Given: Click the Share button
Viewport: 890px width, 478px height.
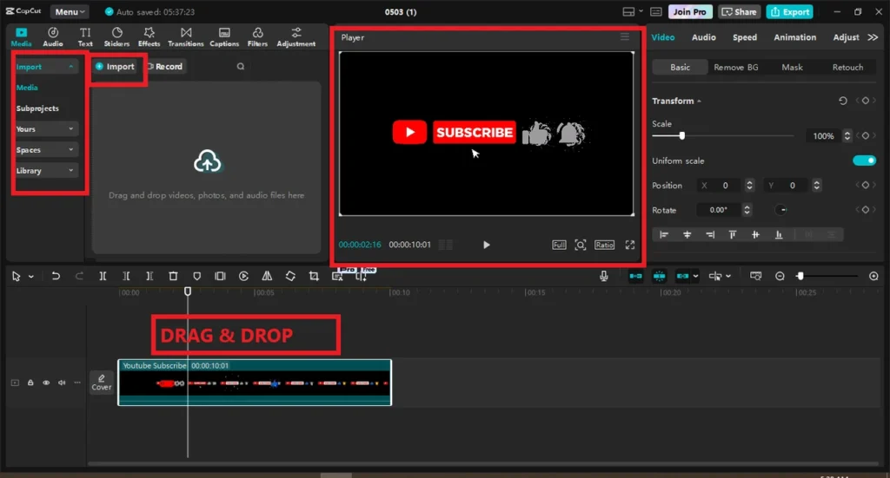Looking at the screenshot, I should tap(739, 11).
